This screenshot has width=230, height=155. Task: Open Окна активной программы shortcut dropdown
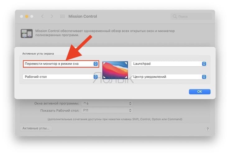[x=107, y=103]
